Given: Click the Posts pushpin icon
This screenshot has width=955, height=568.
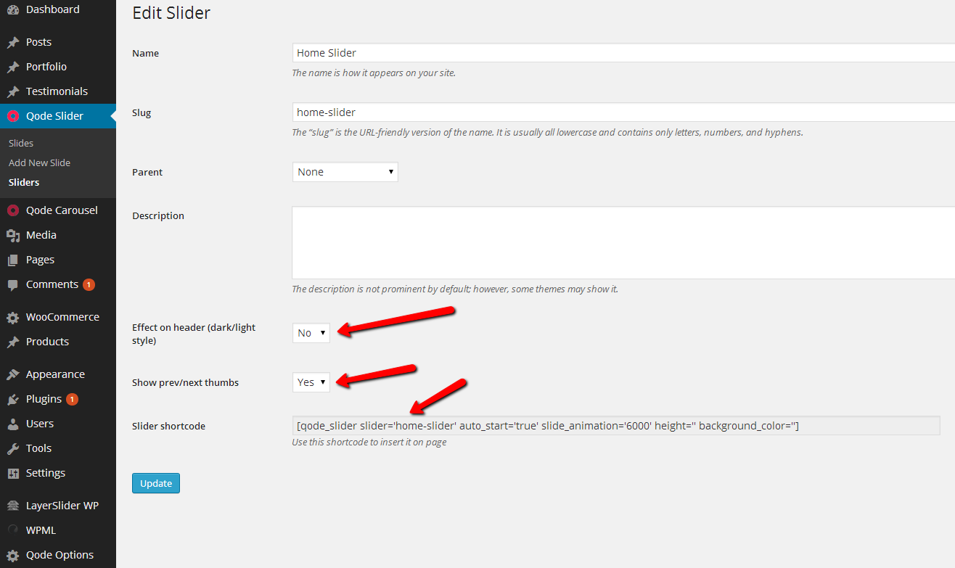Looking at the screenshot, I should tap(13, 43).
